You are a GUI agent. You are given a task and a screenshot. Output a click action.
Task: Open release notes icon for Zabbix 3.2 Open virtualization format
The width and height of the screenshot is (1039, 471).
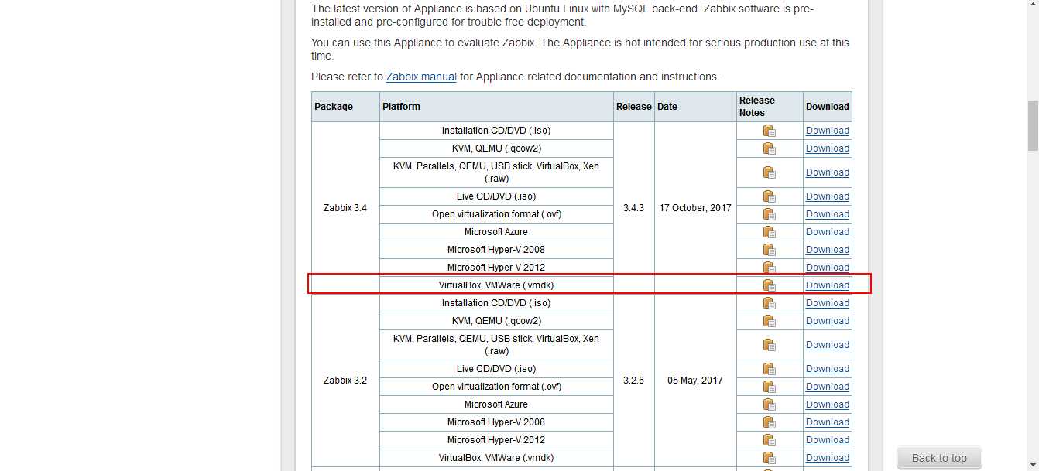pos(769,387)
